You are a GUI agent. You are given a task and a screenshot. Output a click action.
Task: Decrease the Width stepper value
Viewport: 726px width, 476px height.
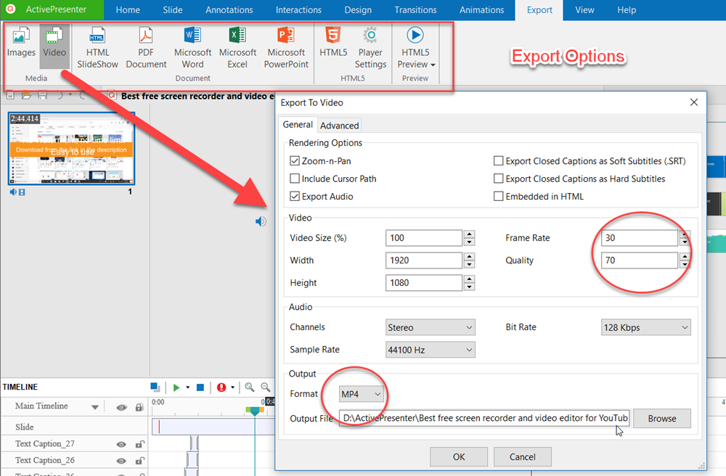[x=469, y=264]
